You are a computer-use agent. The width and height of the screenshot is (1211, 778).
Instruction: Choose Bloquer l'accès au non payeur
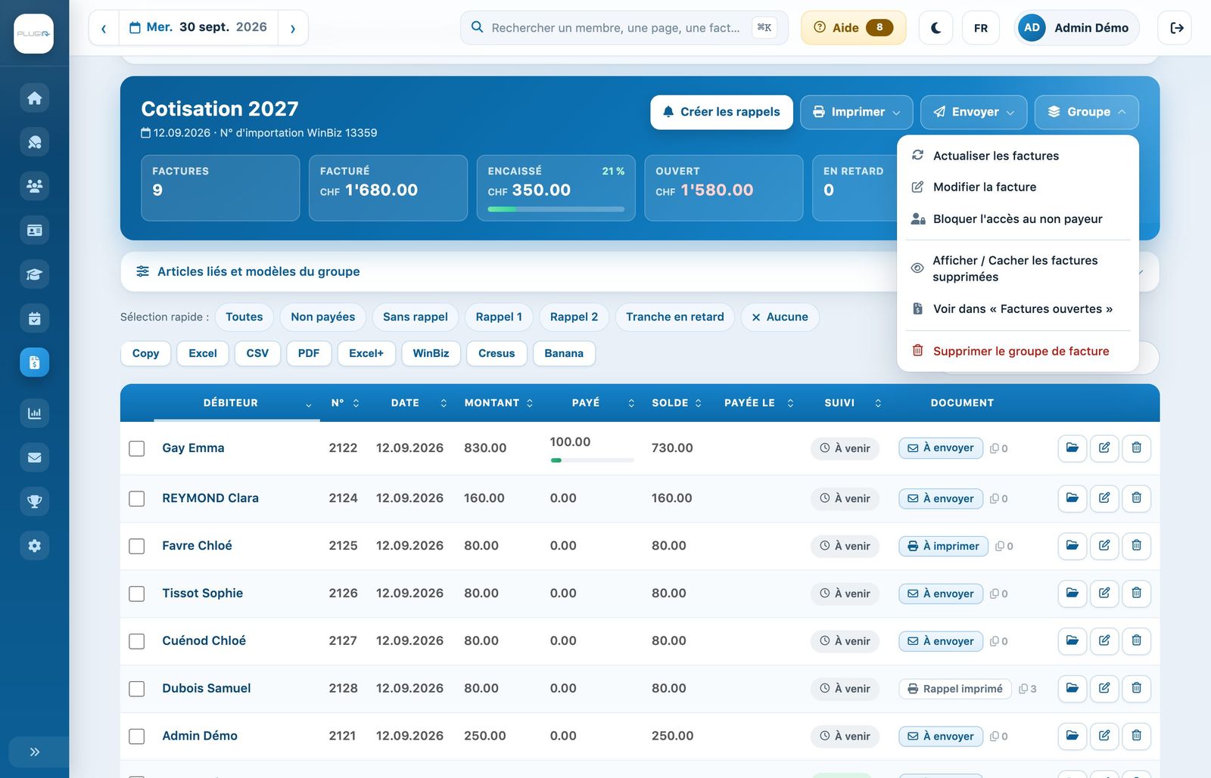point(1018,219)
